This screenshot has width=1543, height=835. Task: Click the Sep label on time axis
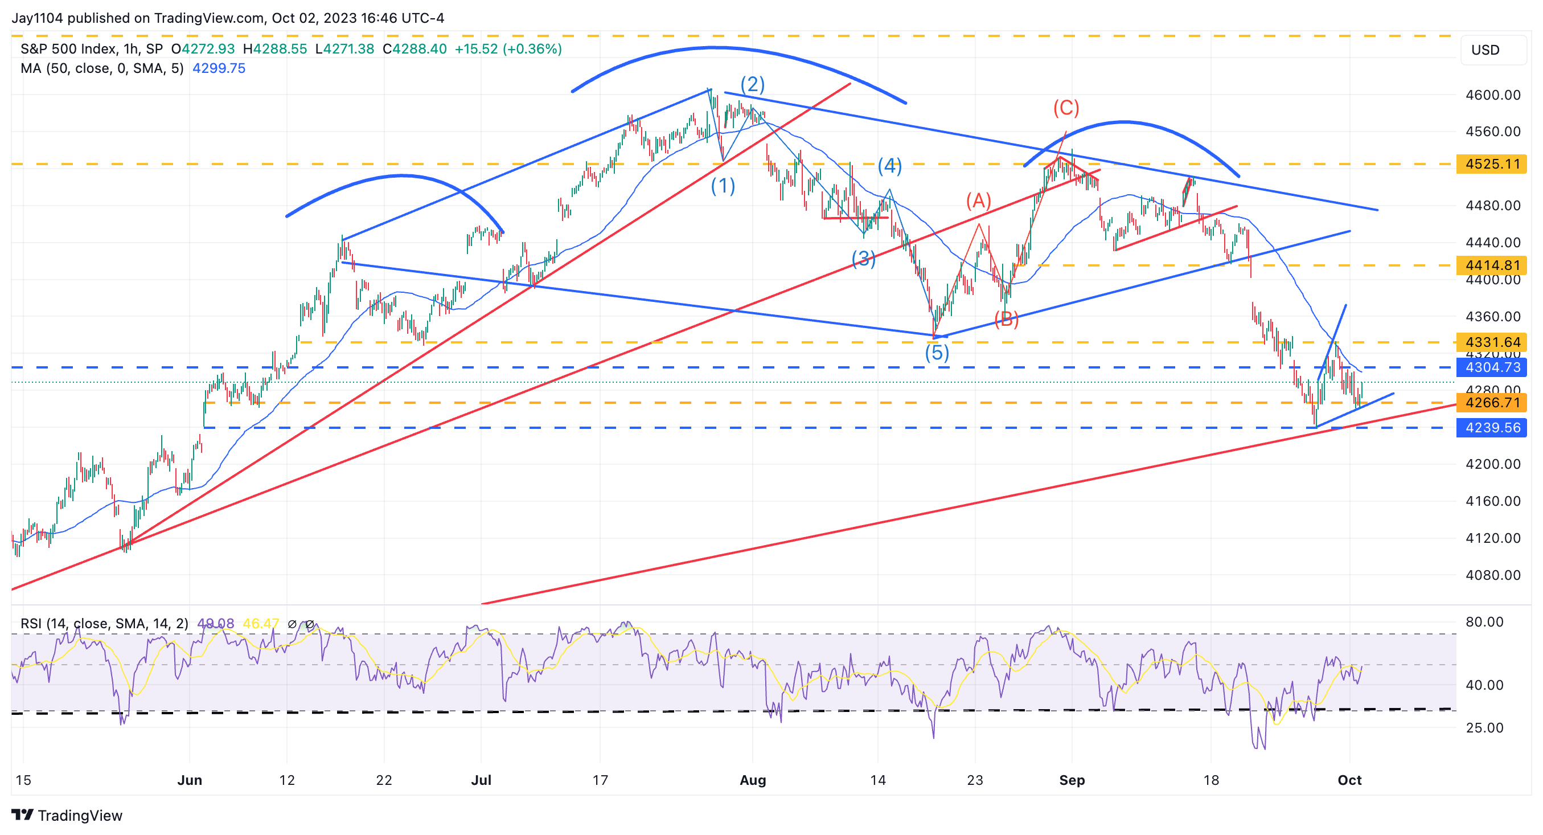click(1072, 780)
